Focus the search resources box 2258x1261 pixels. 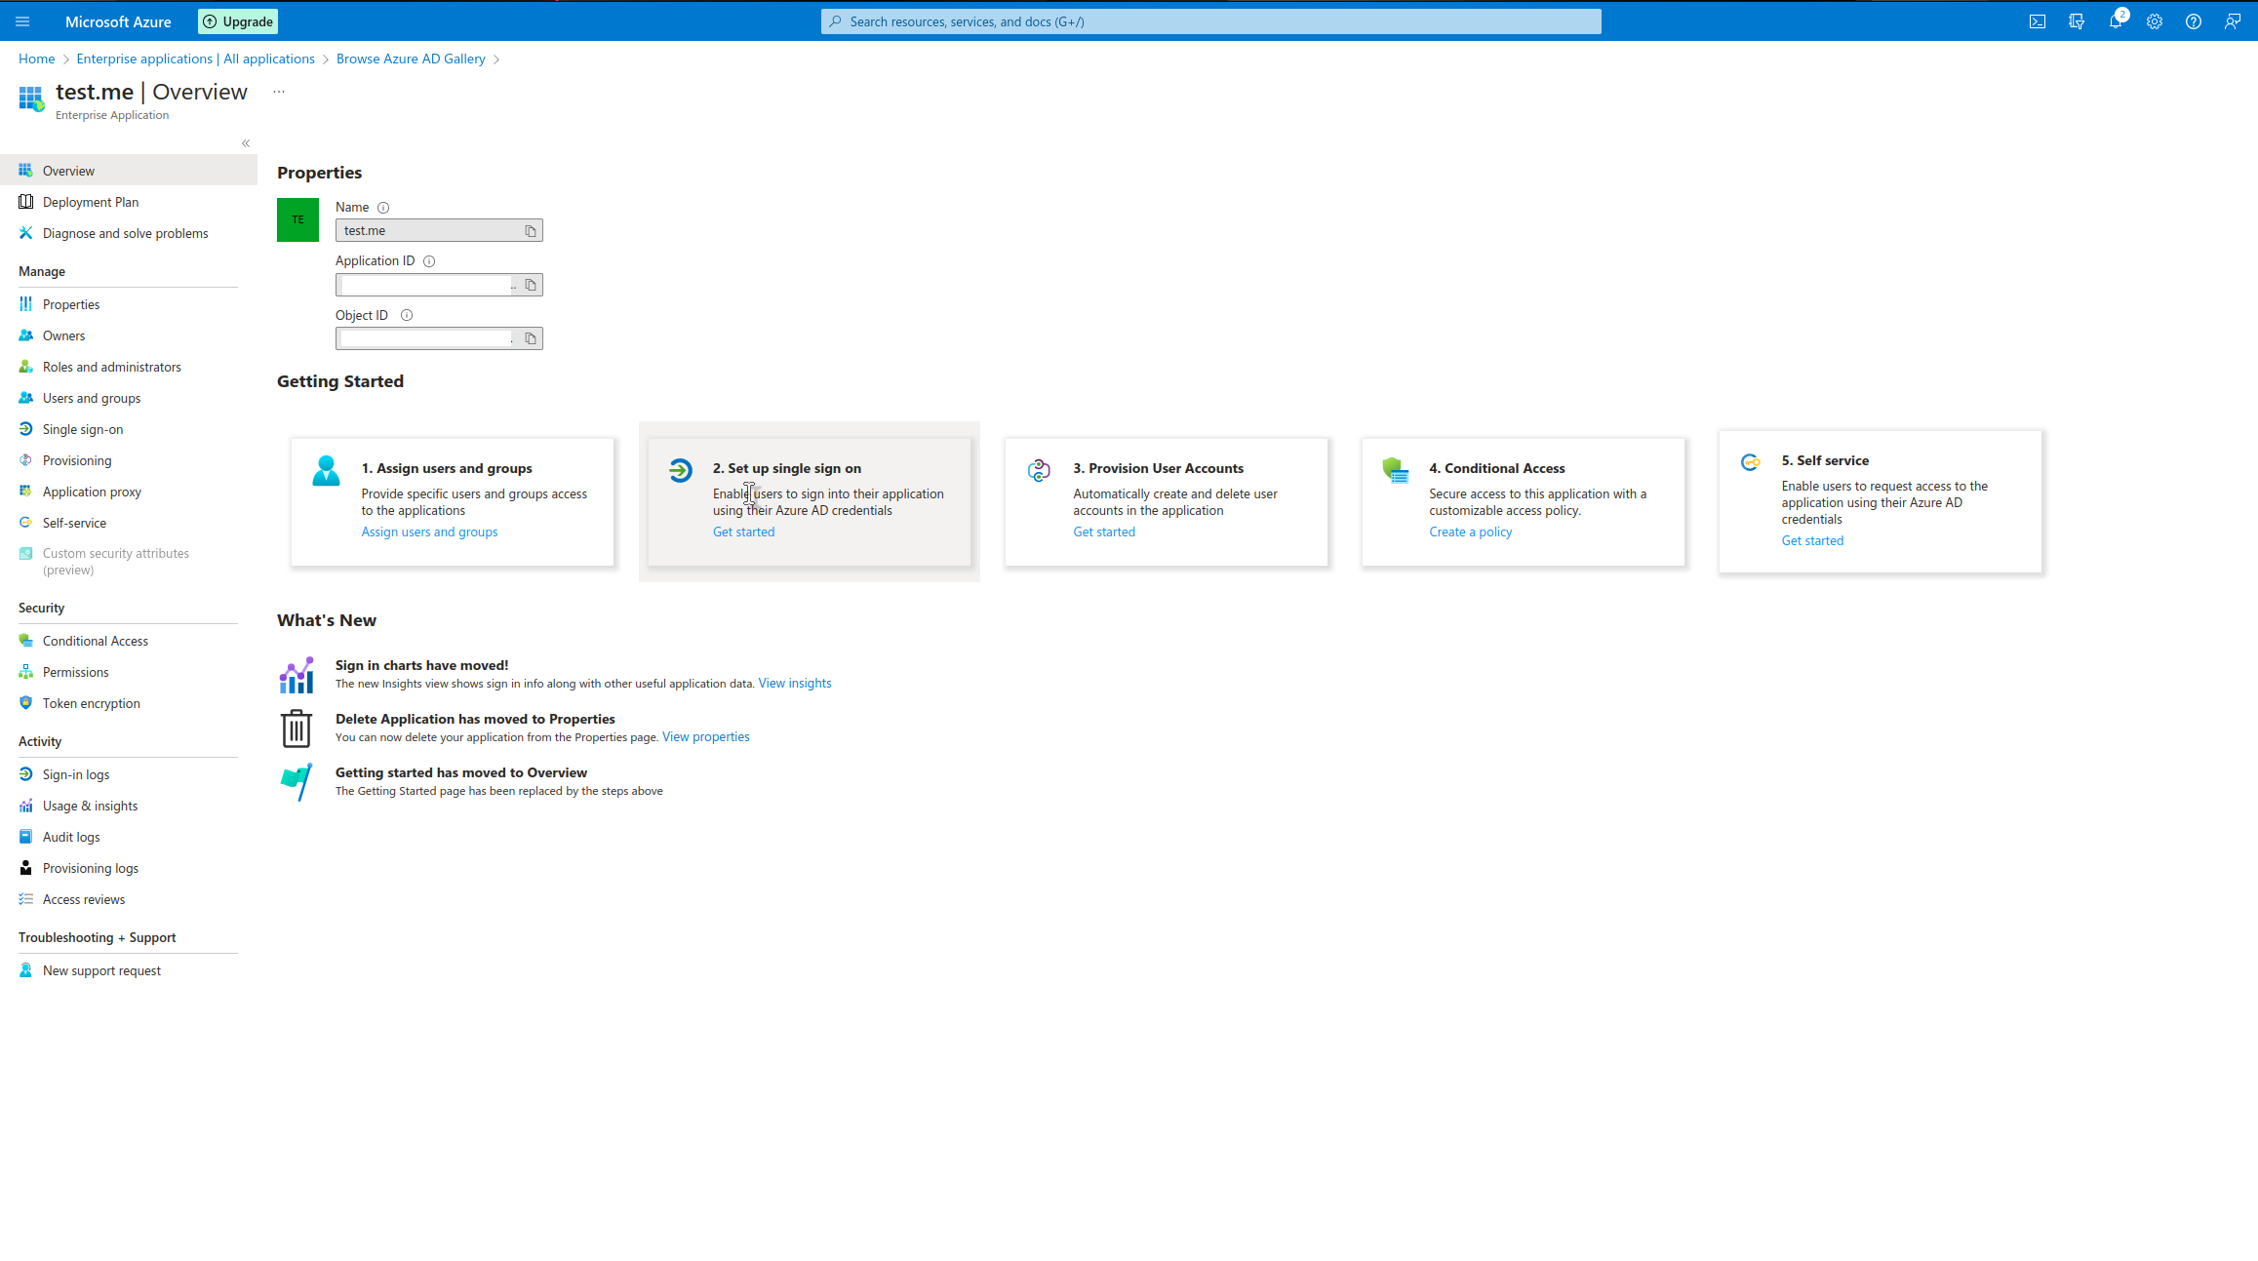(x=1210, y=21)
